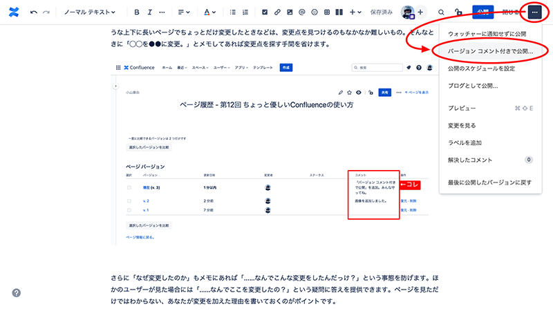553x311 pixels.
Task: Open the help question mark button
Action: 16,293
